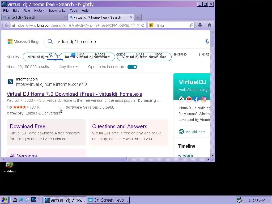Expand the MORE search categories menu
Viewport: 272px width, 204px height.
[x=204, y=54]
